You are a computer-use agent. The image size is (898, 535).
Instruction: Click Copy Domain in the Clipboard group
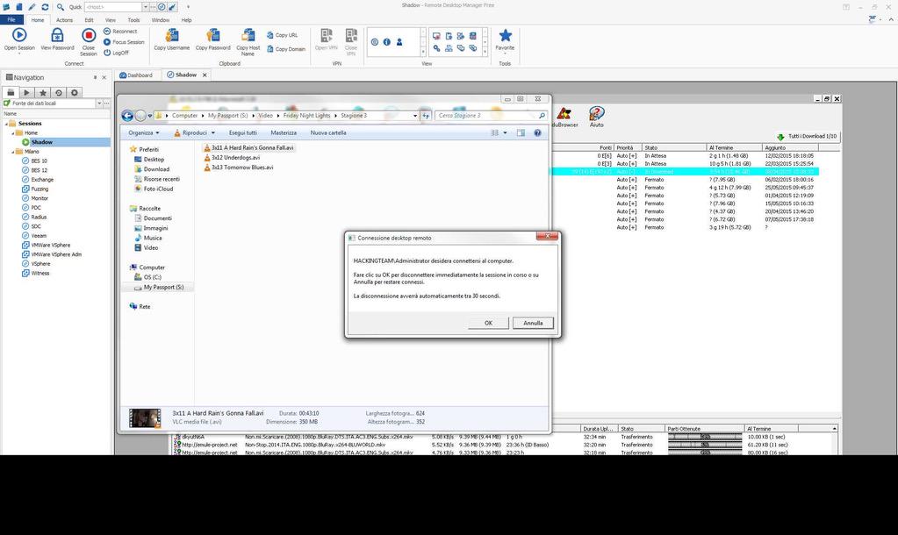[286, 49]
